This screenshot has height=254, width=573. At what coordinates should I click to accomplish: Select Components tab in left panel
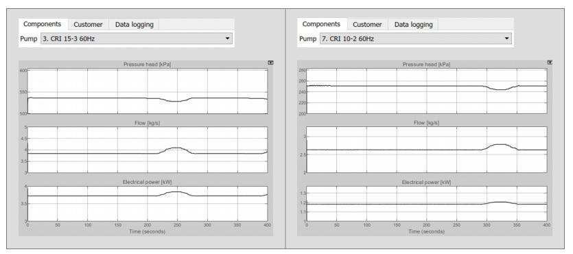pos(43,24)
